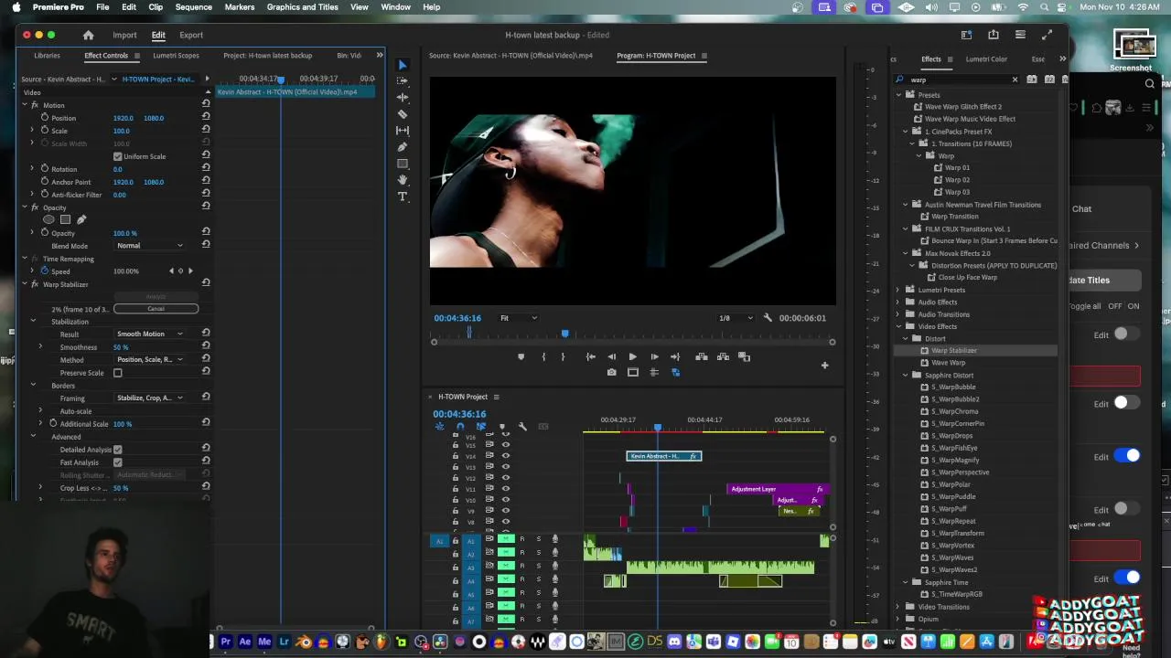Expand the Audio Effects folder
Screen dimensions: 1171x658
coord(898,302)
